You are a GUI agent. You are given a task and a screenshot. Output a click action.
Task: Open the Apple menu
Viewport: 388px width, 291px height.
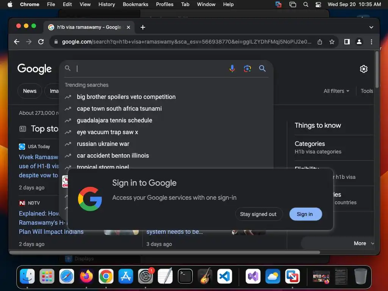[x=10, y=5]
